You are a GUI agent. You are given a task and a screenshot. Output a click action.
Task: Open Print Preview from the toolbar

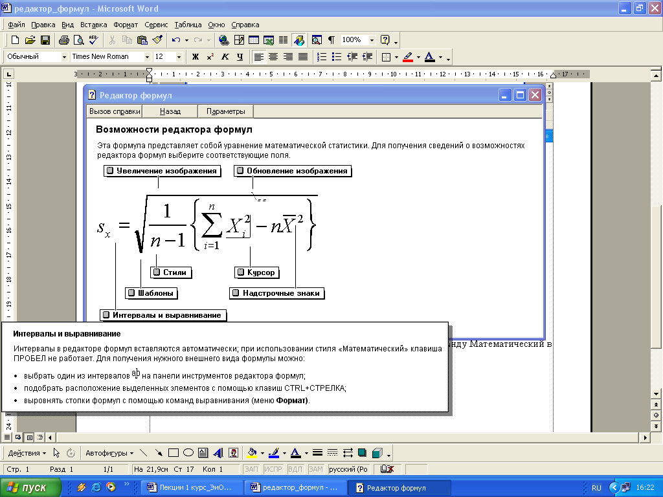[x=78, y=40]
